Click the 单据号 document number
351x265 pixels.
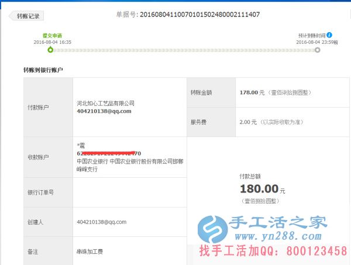click(199, 14)
